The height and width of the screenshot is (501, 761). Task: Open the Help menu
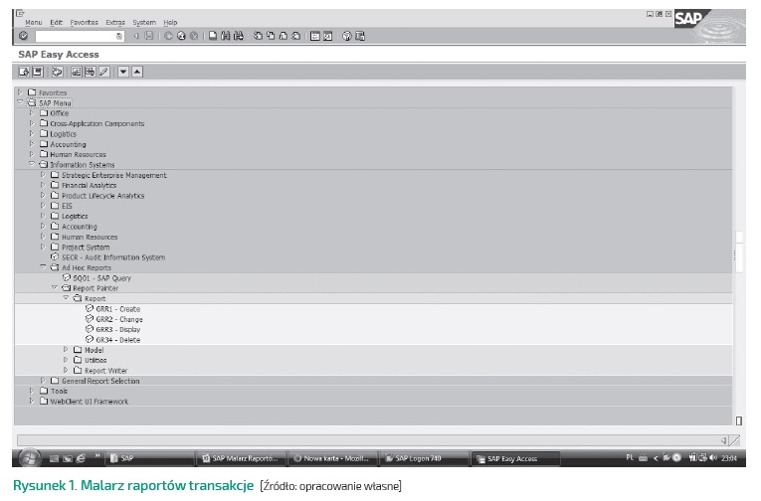[x=170, y=22]
